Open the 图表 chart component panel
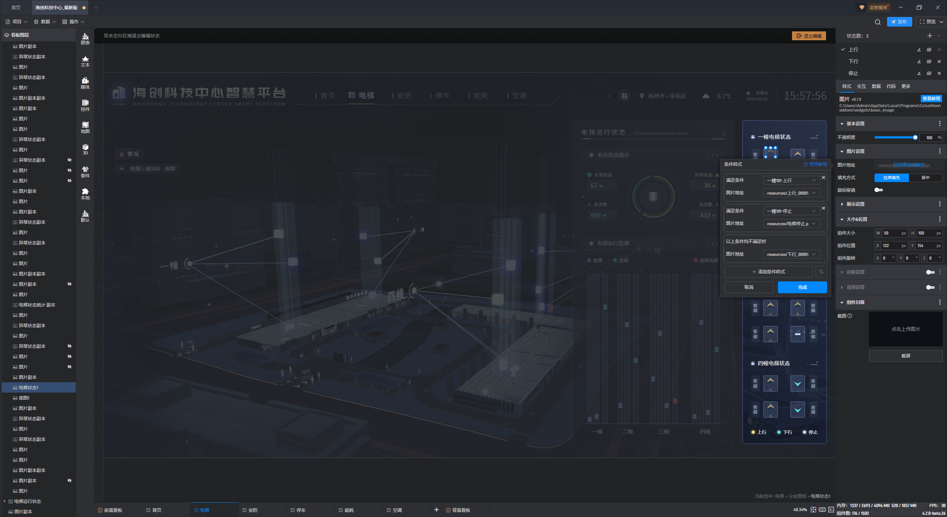This screenshot has width=947, height=517. [x=85, y=38]
